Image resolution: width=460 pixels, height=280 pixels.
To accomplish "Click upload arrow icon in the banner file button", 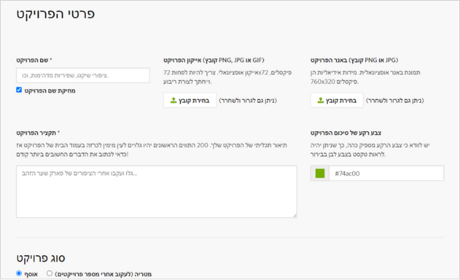I will pos(321,100).
